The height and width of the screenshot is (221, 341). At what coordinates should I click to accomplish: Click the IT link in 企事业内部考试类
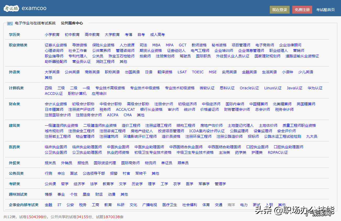click(59, 205)
